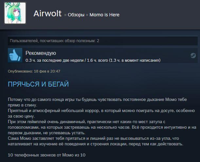The width and height of the screenshot is (200, 162).
Task: Click the blue thumbs-up recommendation icon
Action: (x=15, y=55)
